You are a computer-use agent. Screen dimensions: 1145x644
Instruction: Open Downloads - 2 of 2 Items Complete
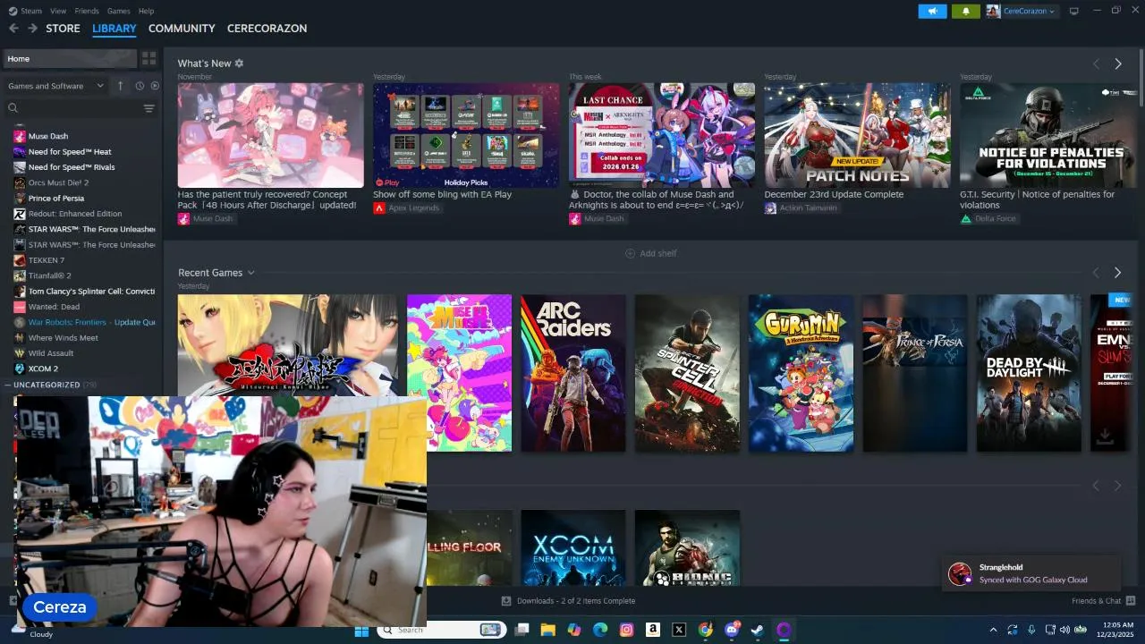pos(568,601)
